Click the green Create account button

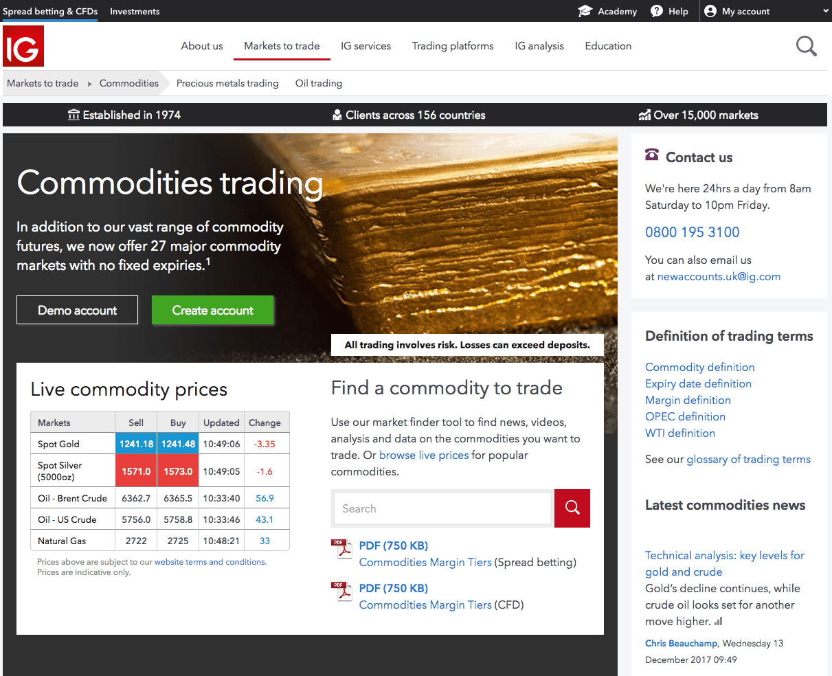click(212, 310)
